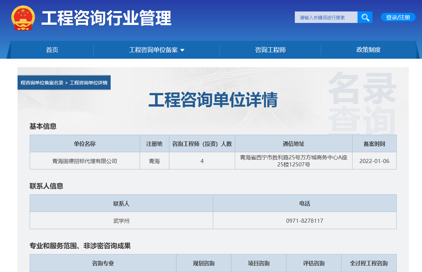Click the 工程咨询行业管理 site title
422x272 pixels.
click(x=106, y=18)
